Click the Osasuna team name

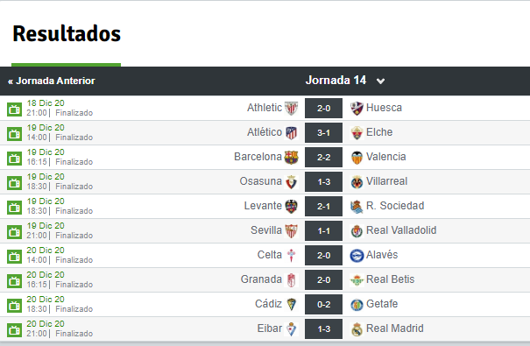(x=260, y=181)
